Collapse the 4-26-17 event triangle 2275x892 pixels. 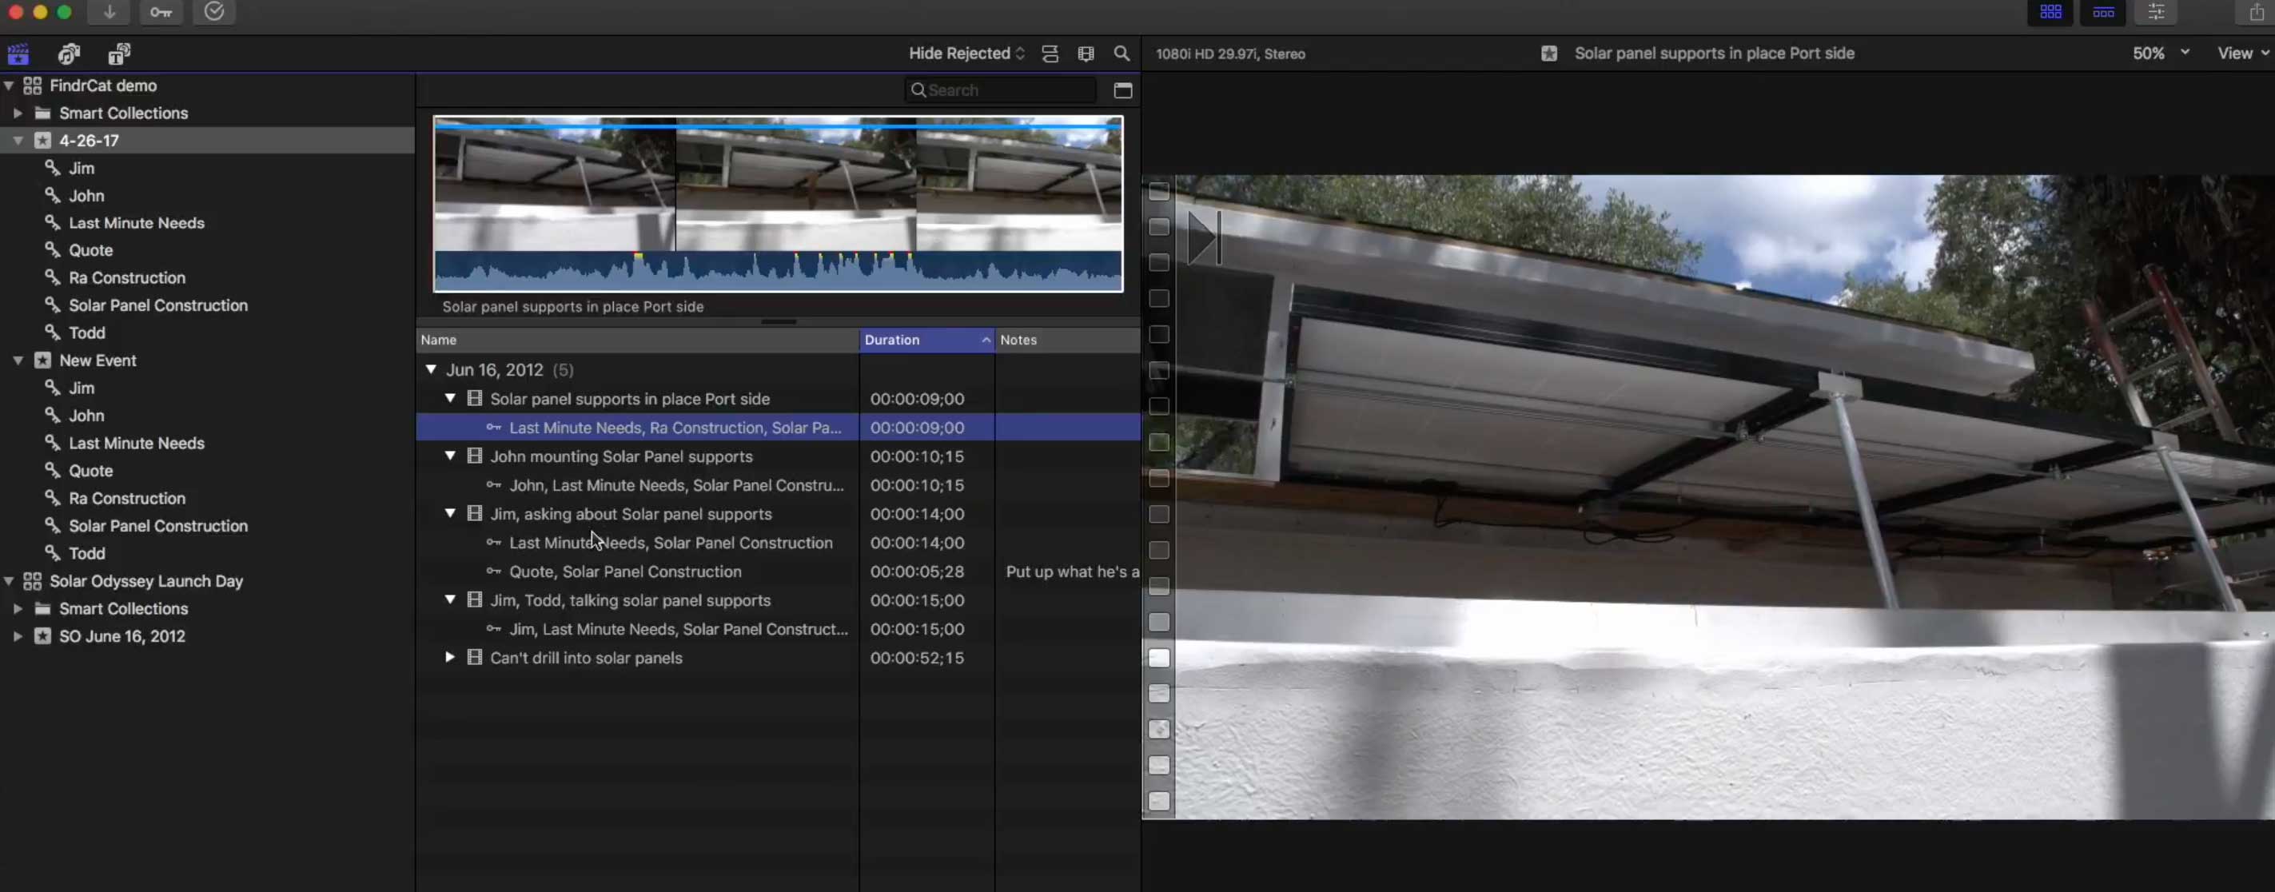tap(18, 141)
